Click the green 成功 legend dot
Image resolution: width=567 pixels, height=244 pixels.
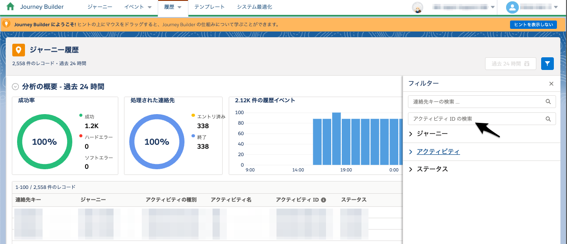coord(81,116)
